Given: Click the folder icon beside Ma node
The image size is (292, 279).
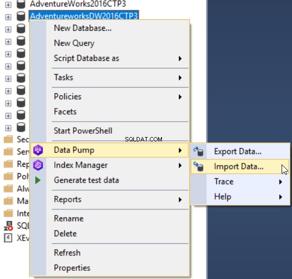Looking at the screenshot, I should point(8,201).
